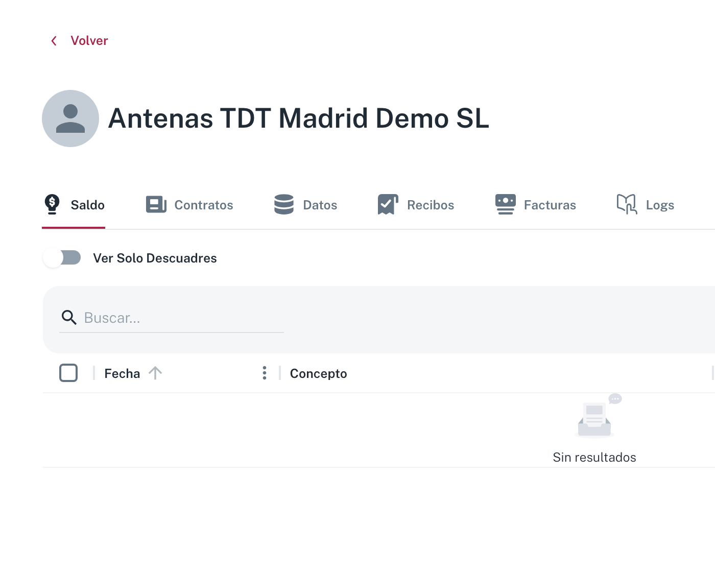The image size is (715, 572).
Task: Open the Fecha column options menu
Action: 265,373
